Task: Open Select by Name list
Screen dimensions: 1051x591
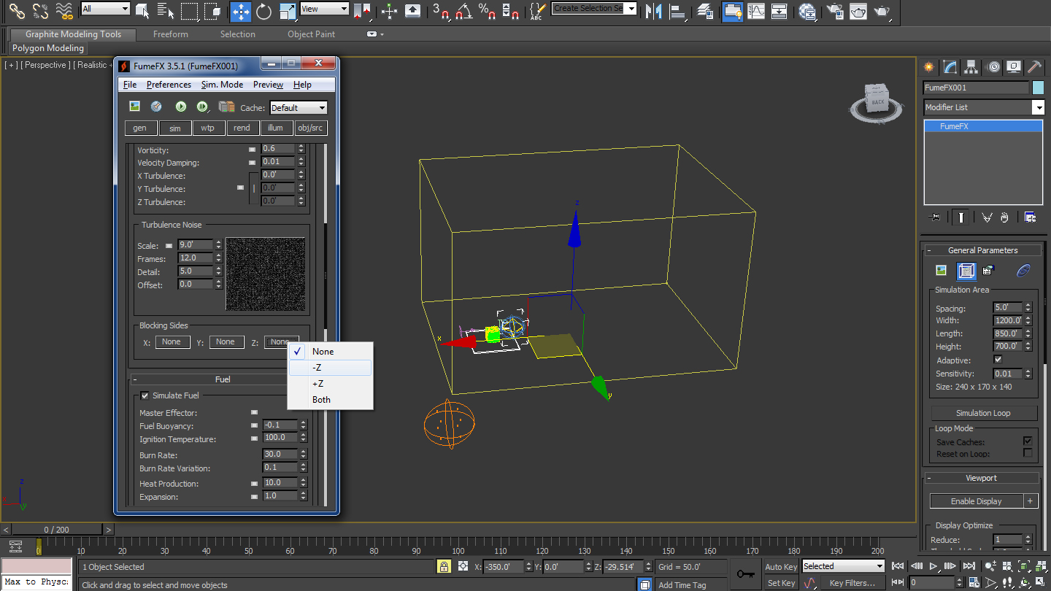Action: pos(166,11)
